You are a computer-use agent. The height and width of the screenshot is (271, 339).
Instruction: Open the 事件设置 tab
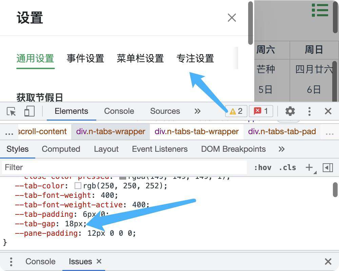(x=85, y=59)
